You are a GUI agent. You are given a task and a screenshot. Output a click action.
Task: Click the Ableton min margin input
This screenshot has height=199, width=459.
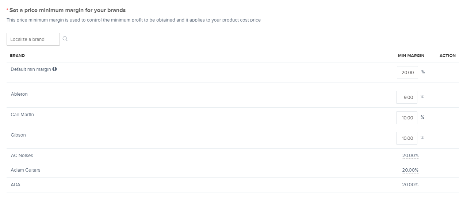pos(407,97)
